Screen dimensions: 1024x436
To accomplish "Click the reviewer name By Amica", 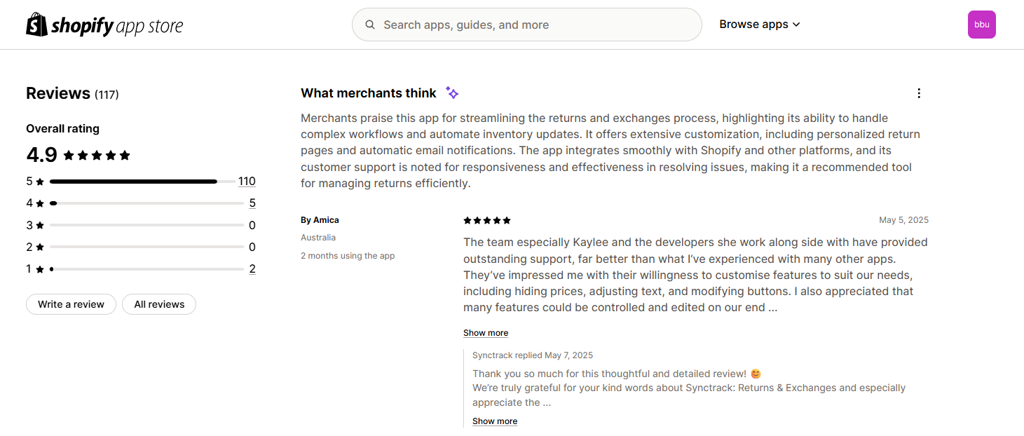I will pyautogui.click(x=320, y=220).
